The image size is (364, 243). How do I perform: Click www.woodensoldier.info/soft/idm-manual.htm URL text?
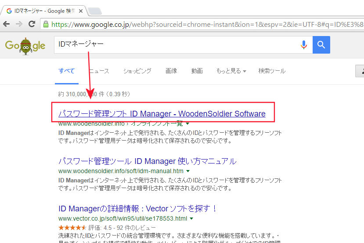[121, 171]
